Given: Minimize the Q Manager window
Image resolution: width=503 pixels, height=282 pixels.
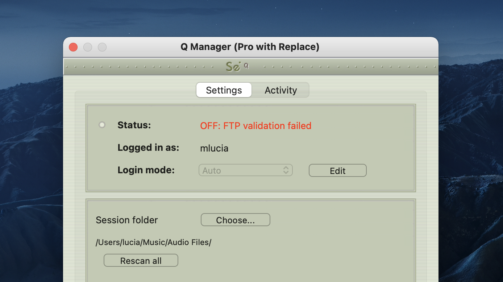Looking at the screenshot, I should click(88, 47).
